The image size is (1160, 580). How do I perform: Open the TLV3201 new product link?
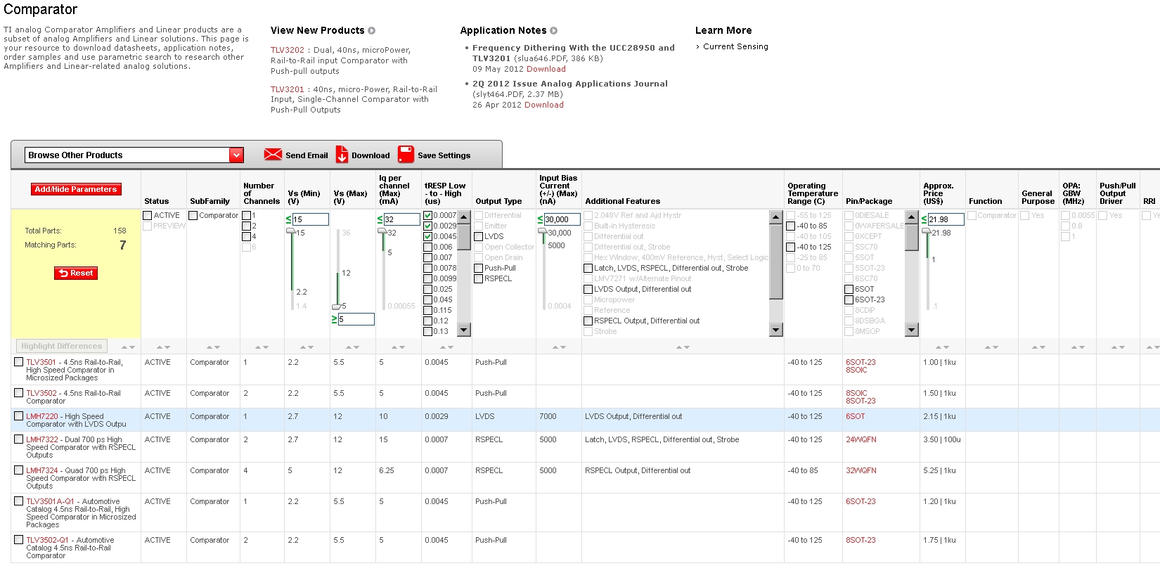(288, 89)
